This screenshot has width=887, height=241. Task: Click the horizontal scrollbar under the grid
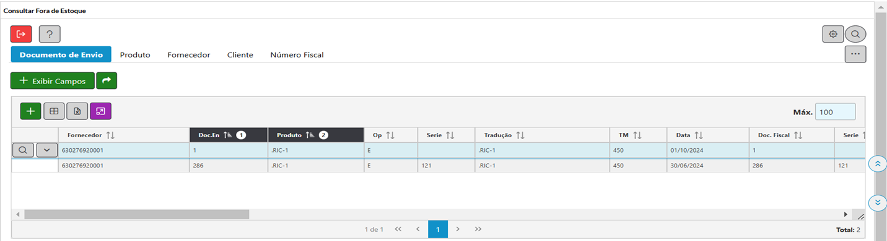136,214
